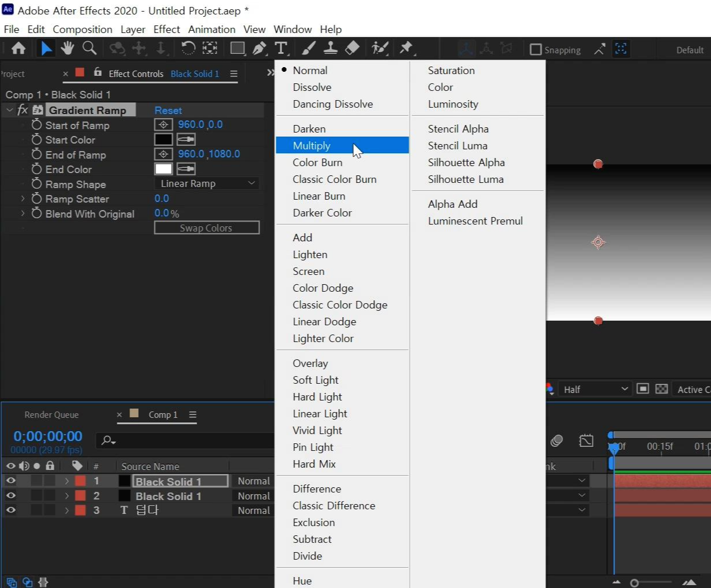Expand layer 2 properties arrow
Screen dimensions: 711x588
point(66,495)
